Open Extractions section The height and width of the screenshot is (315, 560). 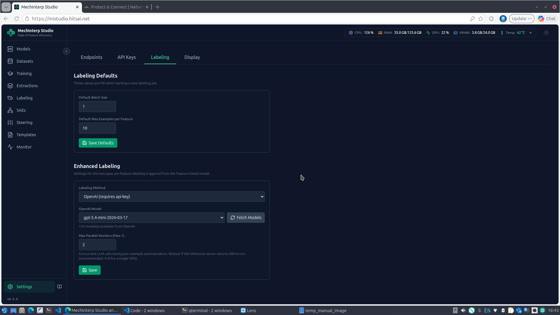click(27, 86)
